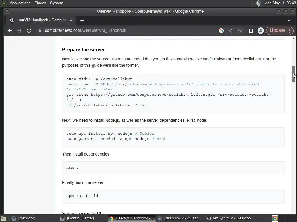Click 'Finally, build the server' text
The height and width of the screenshot is (222, 297).
pos(83,182)
